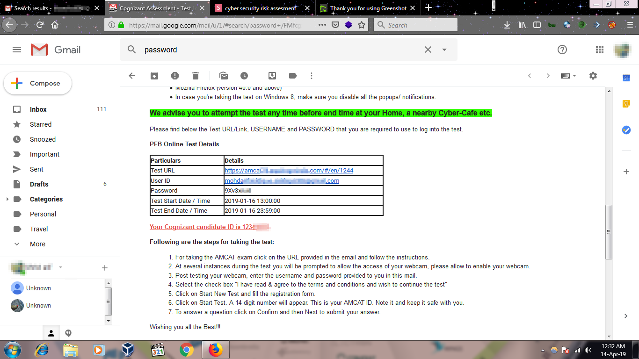The image size is (639, 359).
Task: Go to the older email arrow
Action: coord(548,76)
